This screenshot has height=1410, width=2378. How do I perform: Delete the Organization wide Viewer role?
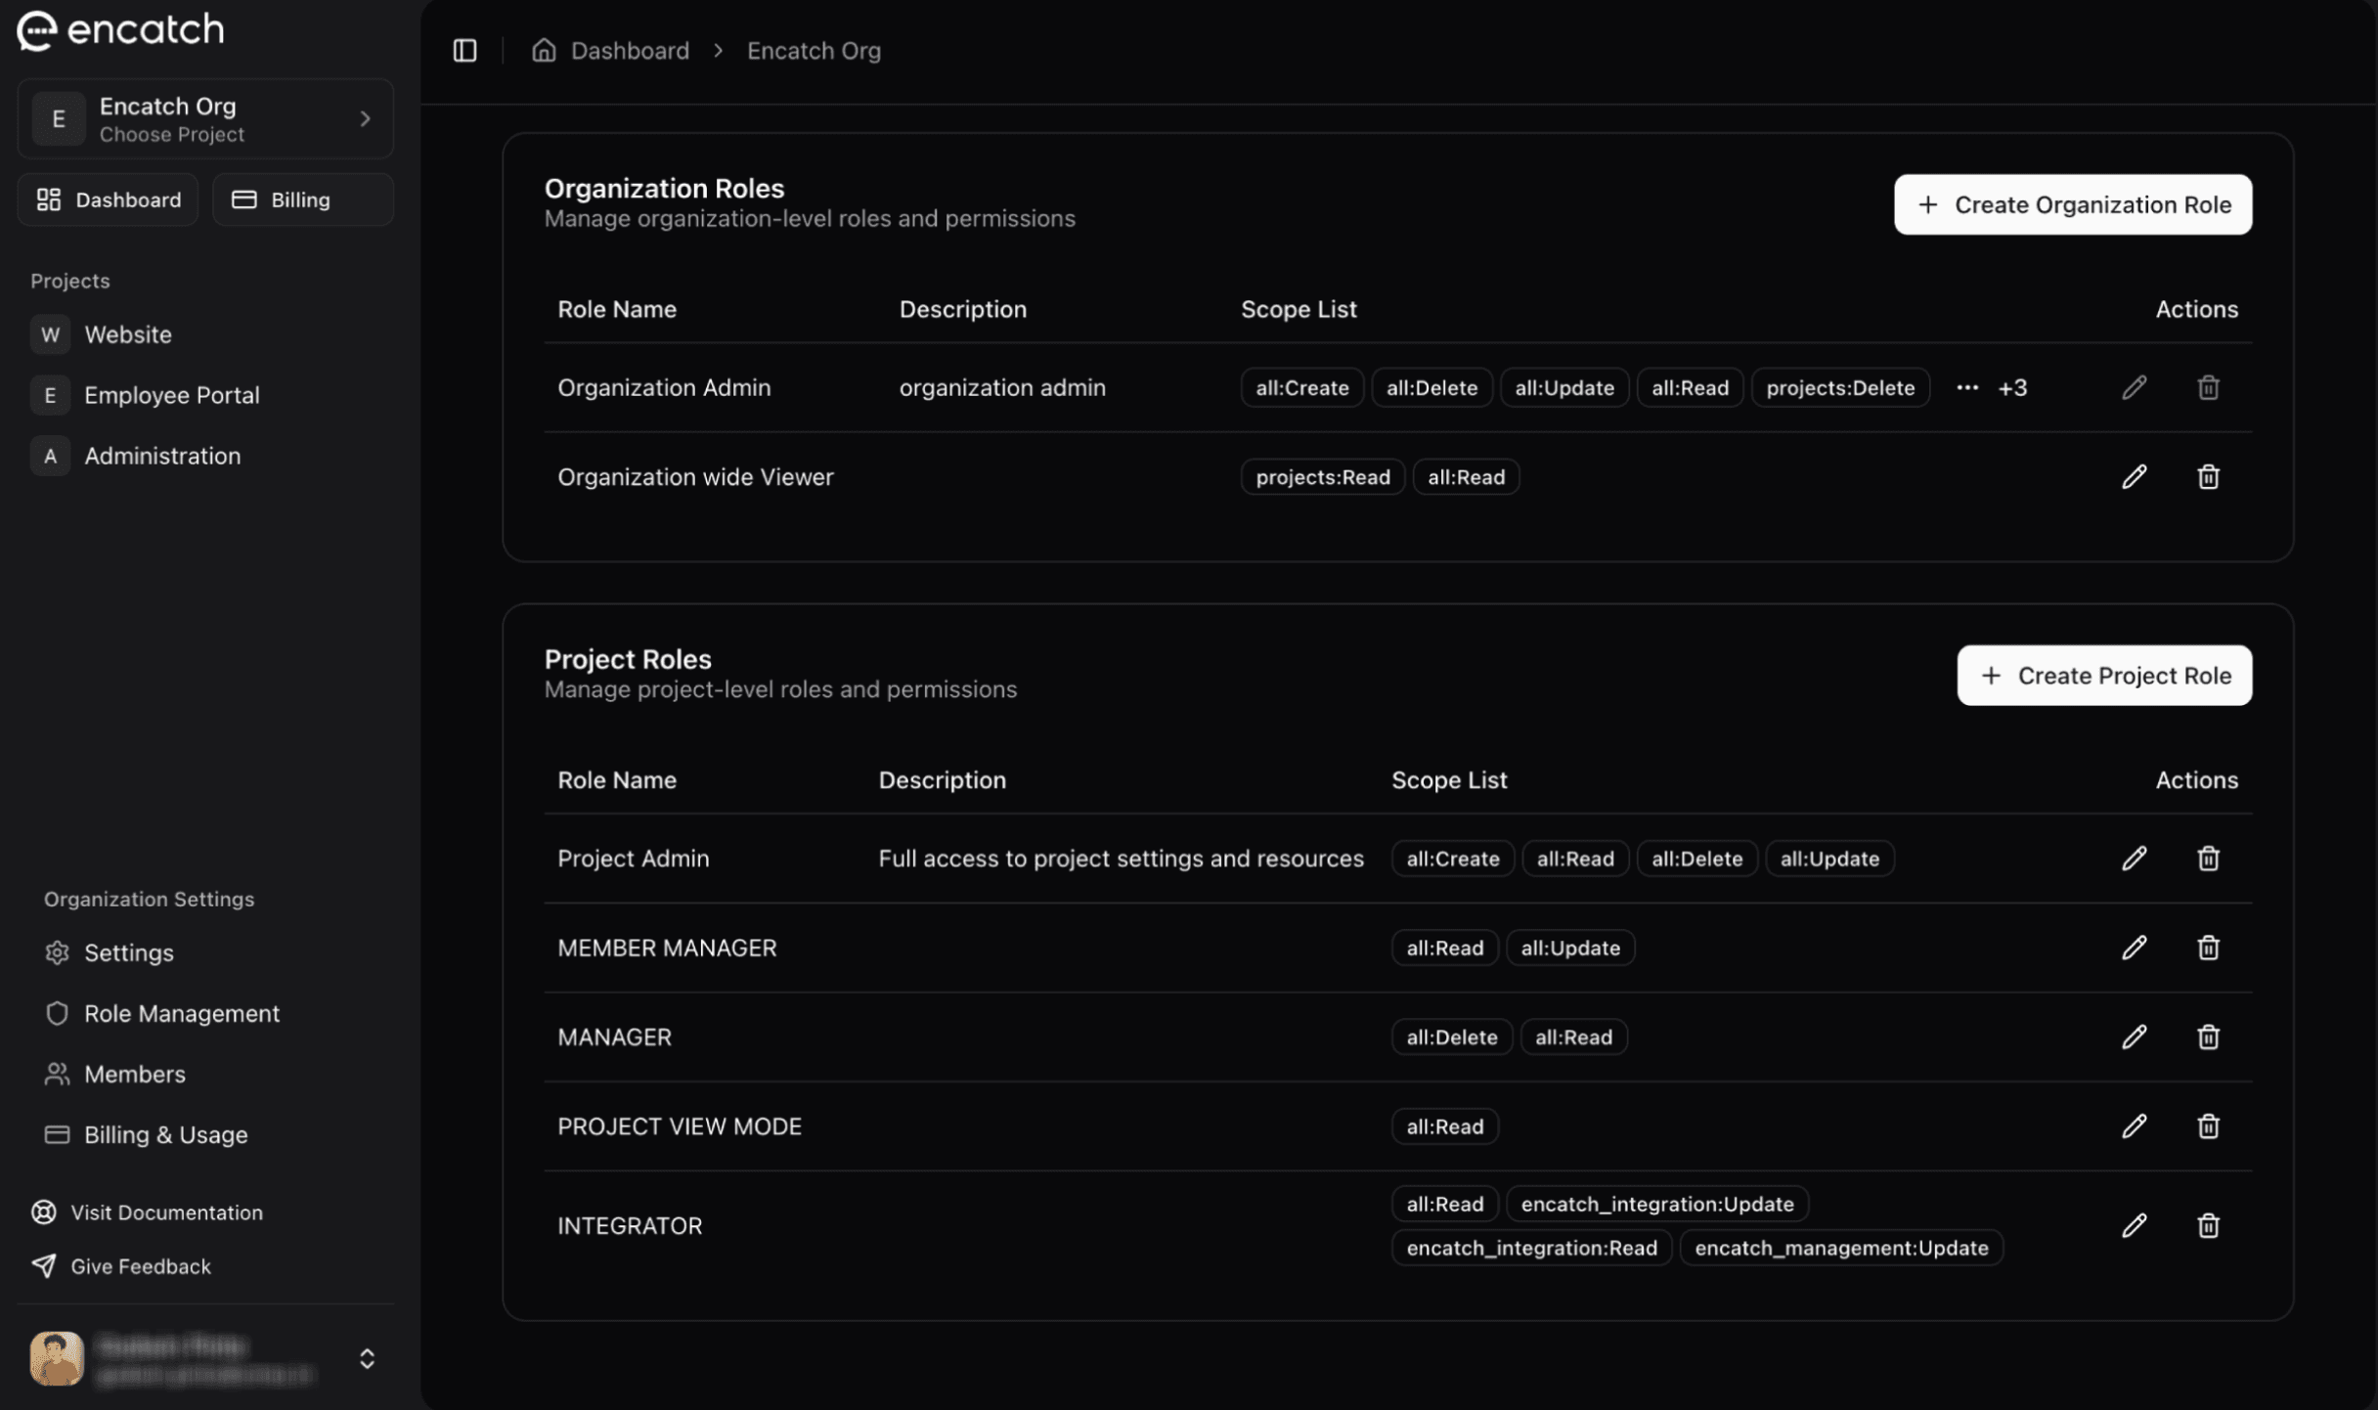[x=2208, y=477]
